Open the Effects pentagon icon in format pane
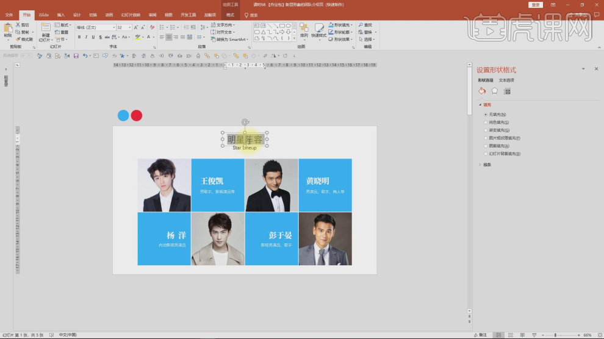Viewport: 604px width, 339px height. pyautogui.click(x=494, y=91)
